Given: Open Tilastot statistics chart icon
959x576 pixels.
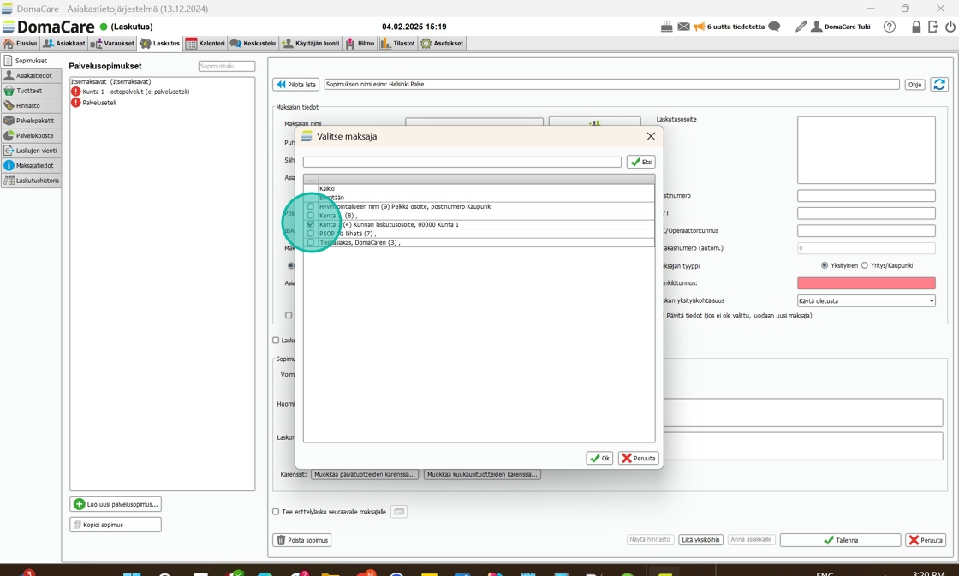Looking at the screenshot, I should (398, 44).
